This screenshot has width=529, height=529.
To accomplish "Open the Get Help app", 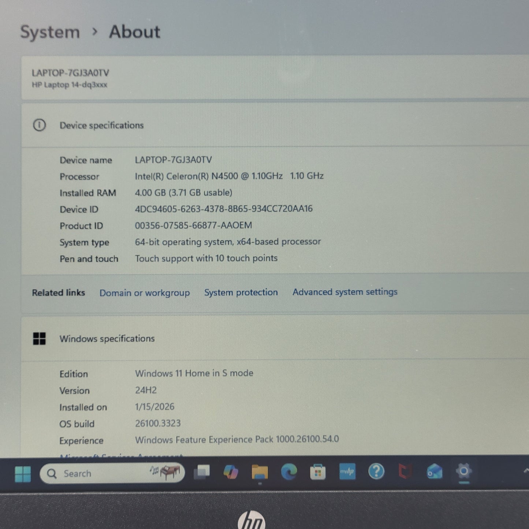I will tap(376, 473).
